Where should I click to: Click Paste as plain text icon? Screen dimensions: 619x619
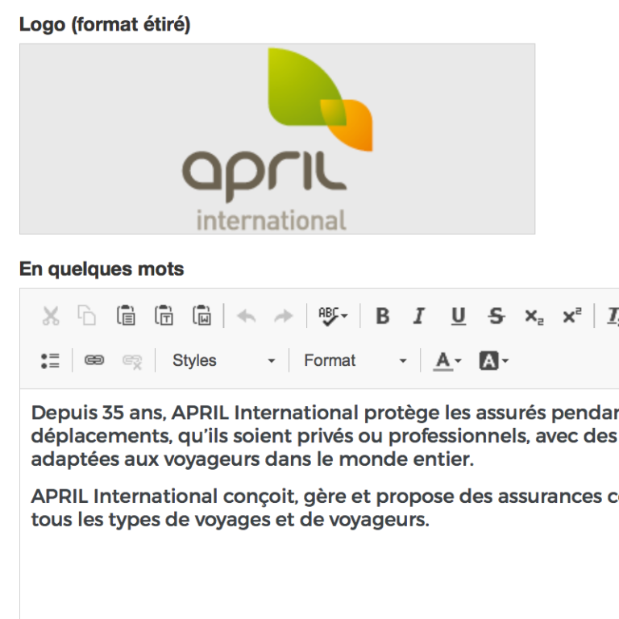(x=164, y=316)
